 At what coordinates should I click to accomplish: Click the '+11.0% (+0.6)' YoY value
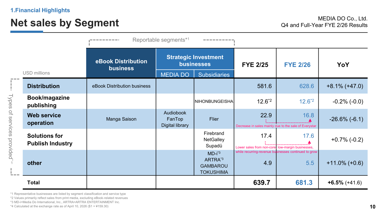345,163
